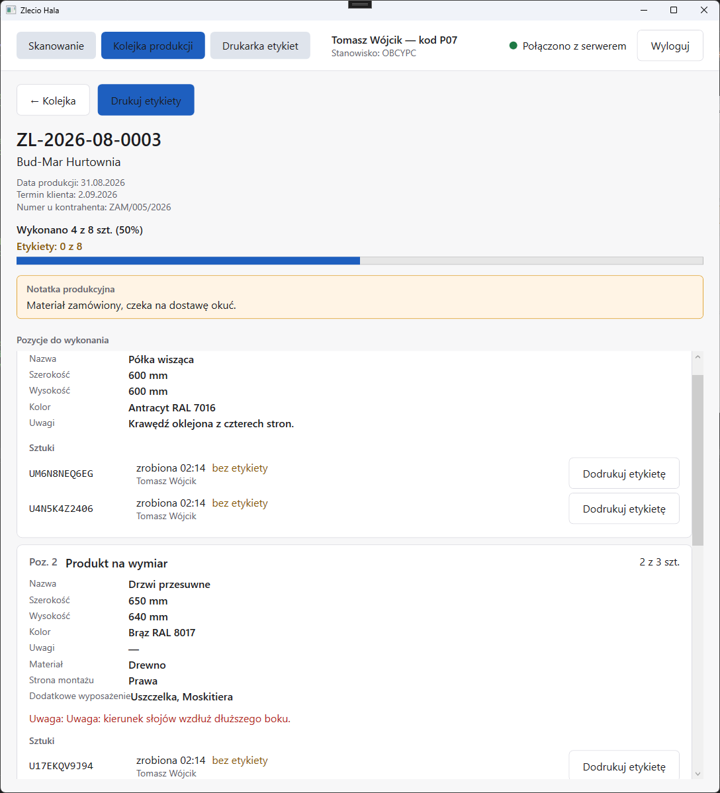Click 'Numer u kontrahenta: ZAM/005/2026'

point(93,207)
